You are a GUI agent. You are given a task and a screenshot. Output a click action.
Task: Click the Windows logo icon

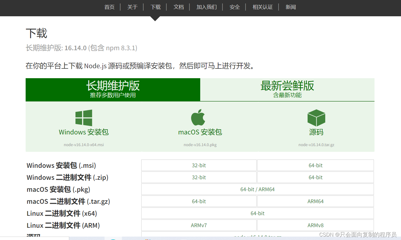84,118
